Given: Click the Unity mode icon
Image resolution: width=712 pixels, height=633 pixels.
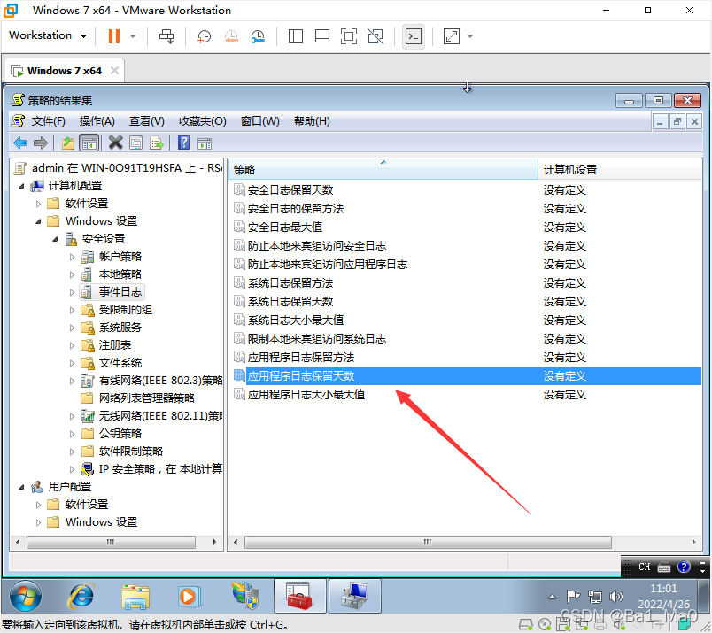Looking at the screenshot, I should [x=375, y=36].
